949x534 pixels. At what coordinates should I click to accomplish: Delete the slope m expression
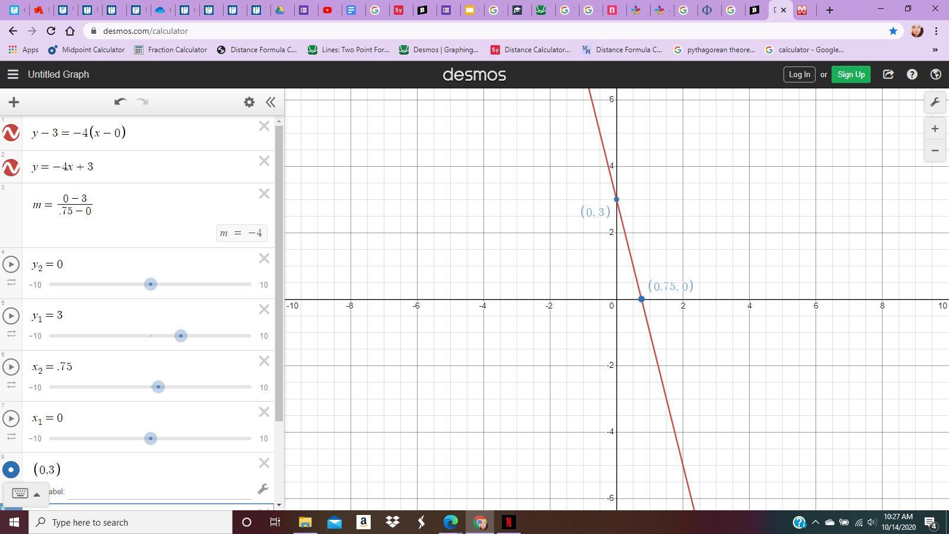(x=264, y=193)
